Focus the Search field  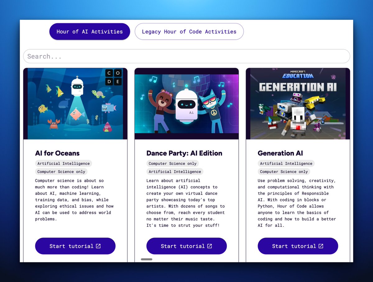[x=186, y=56]
